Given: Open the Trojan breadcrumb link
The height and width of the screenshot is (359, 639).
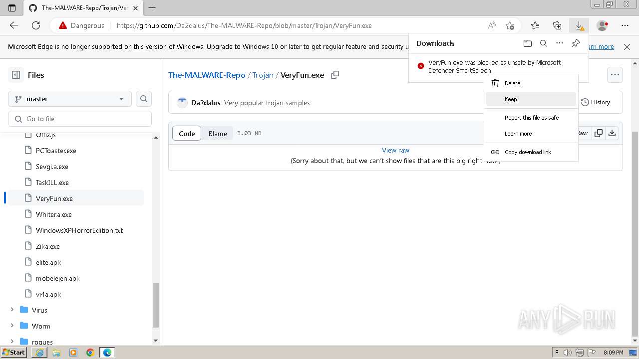Looking at the screenshot, I should (263, 75).
